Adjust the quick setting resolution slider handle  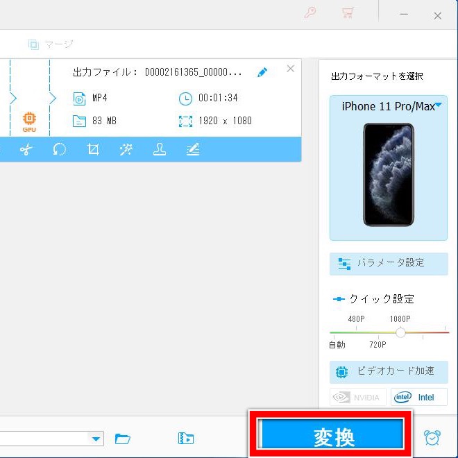click(400, 332)
